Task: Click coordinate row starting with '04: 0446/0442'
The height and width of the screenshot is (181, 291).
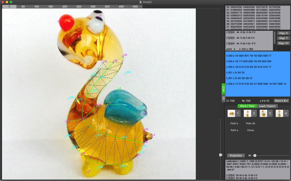Action: click(253, 18)
